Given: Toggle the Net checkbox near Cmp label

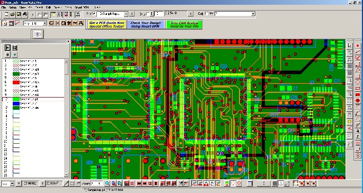Looking at the screenshot, I should pos(207,14).
